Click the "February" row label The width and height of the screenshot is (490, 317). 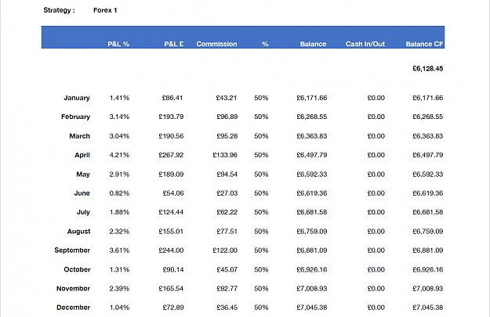[x=75, y=117]
